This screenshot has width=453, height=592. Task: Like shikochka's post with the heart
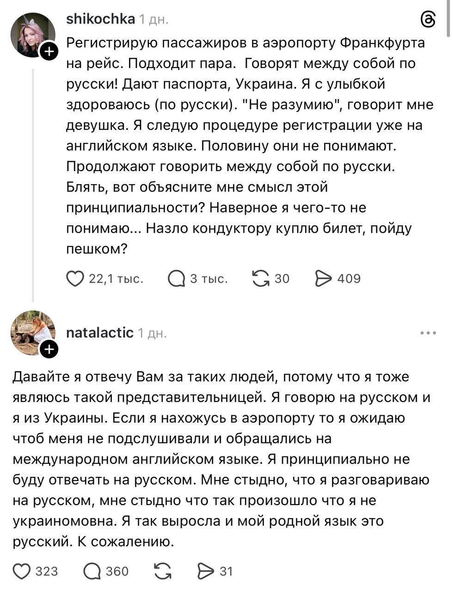click(75, 278)
